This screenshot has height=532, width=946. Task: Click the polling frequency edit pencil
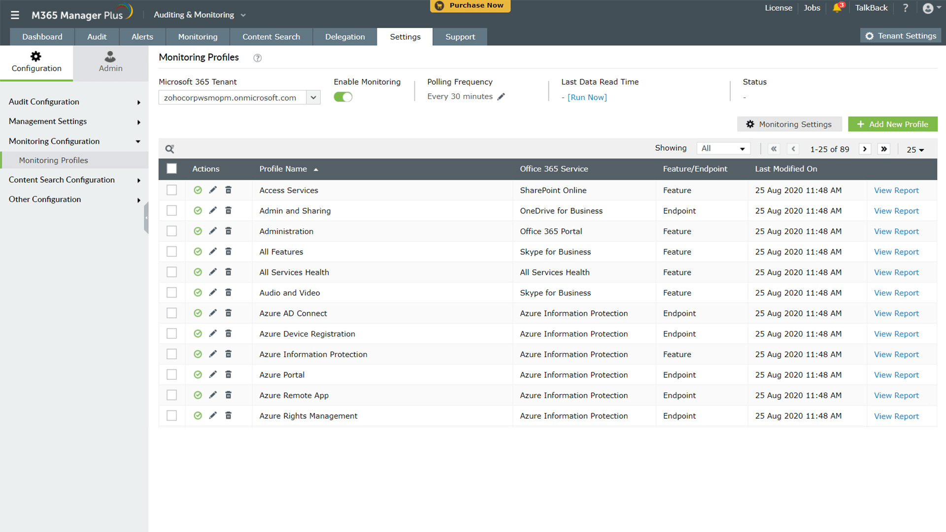pos(501,97)
